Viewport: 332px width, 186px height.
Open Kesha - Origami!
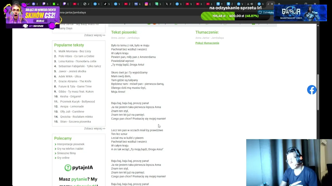(71, 97)
